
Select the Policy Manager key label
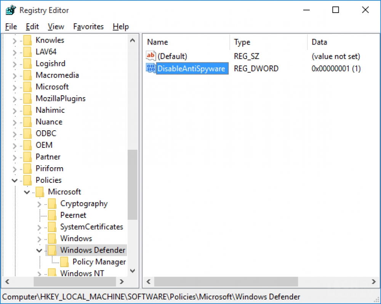coord(99,262)
